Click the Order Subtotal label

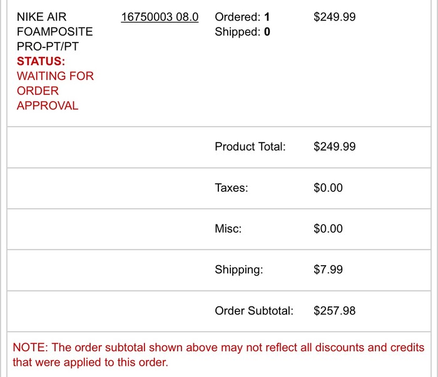click(x=253, y=311)
